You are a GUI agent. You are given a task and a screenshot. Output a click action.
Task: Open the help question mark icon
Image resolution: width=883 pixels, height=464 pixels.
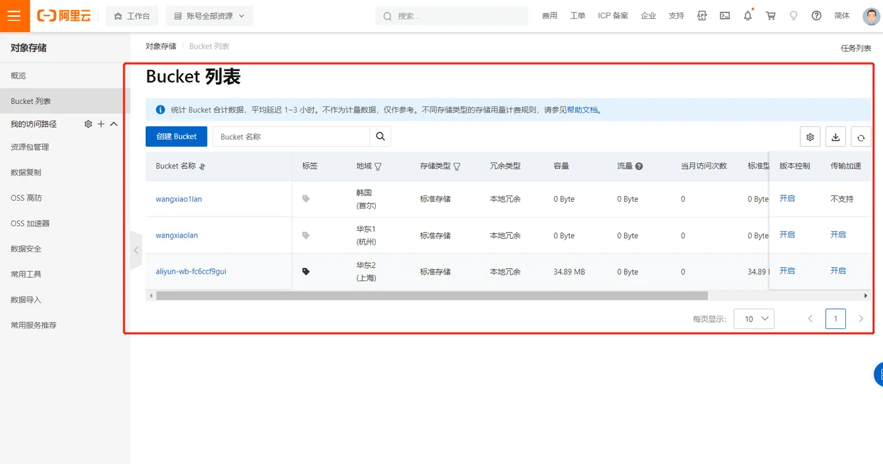[x=816, y=16]
